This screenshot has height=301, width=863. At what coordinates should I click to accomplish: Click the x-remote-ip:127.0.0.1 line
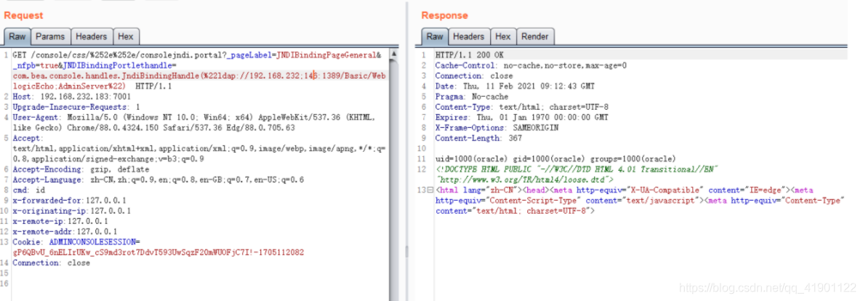(x=60, y=221)
